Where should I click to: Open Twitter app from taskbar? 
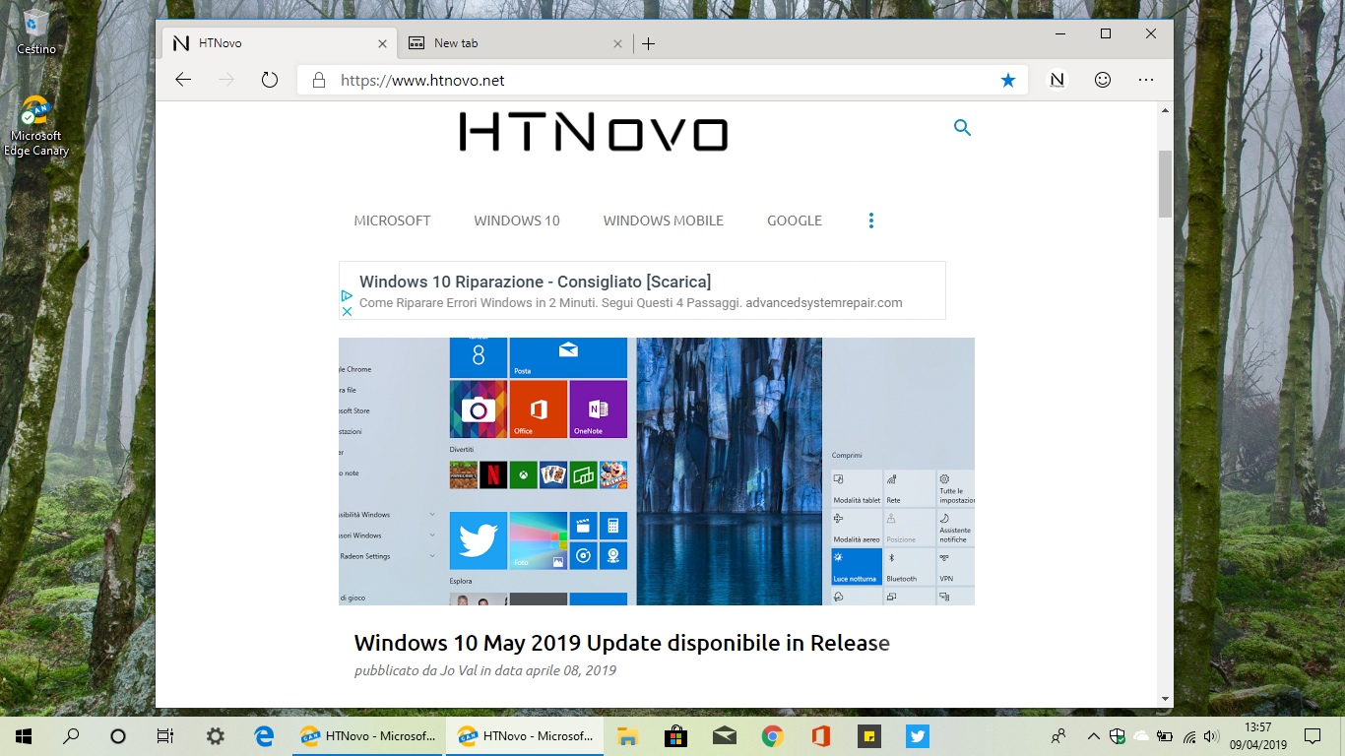(918, 735)
